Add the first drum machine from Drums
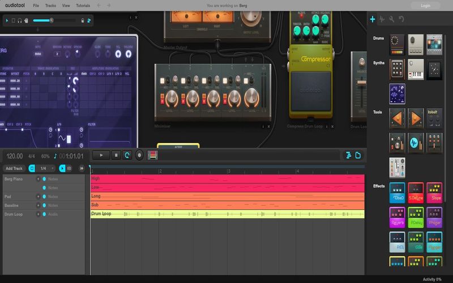453x283 pixels. pyautogui.click(x=397, y=45)
